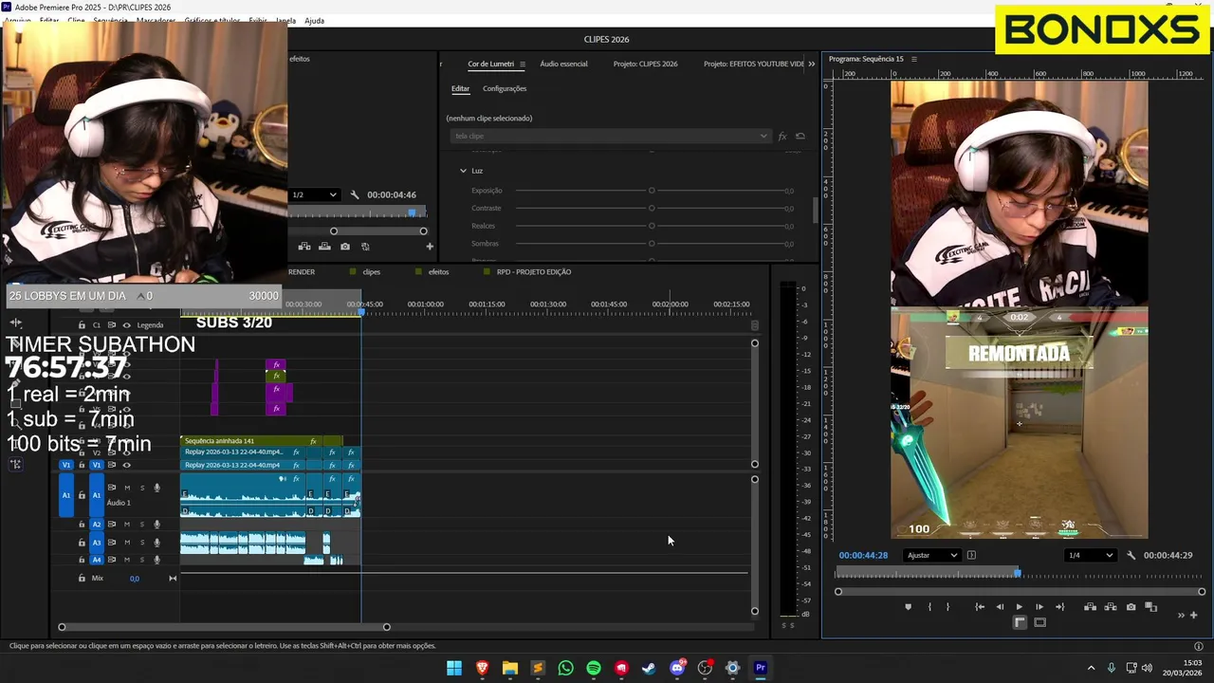Select the Configurações tab in Lumetri
This screenshot has height=683, width=1214.
[x=504, y=88]
